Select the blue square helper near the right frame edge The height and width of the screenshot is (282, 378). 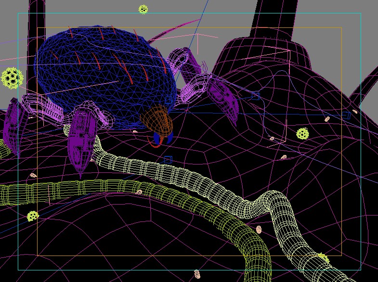[x=346, y=115]
